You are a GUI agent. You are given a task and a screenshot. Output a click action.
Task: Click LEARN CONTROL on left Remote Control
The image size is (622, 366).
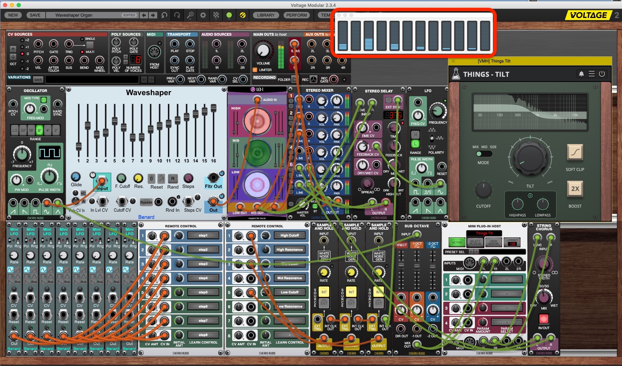(x=203, y=343)
